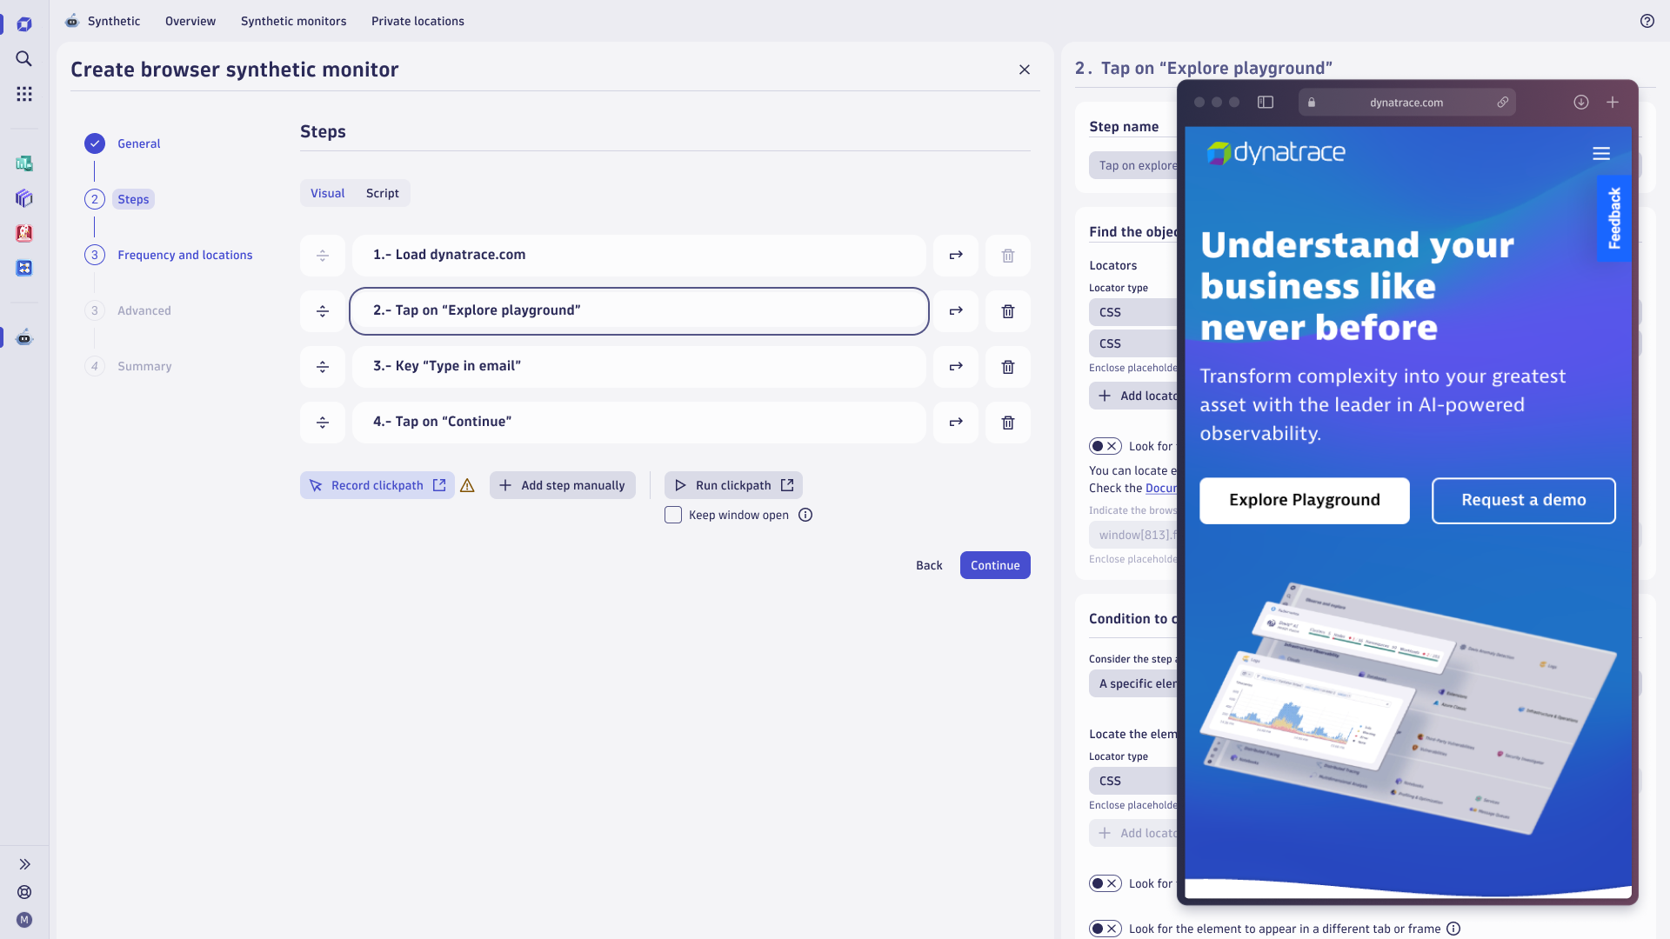Go to the Steps wizard step
The width and height of the screenshot is (1670, 939).
click(133, 199)
